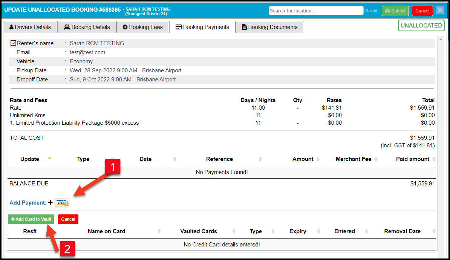450x260 pixels.
Task: Click the Add Payment link label
Action: [x=28, y=203]
